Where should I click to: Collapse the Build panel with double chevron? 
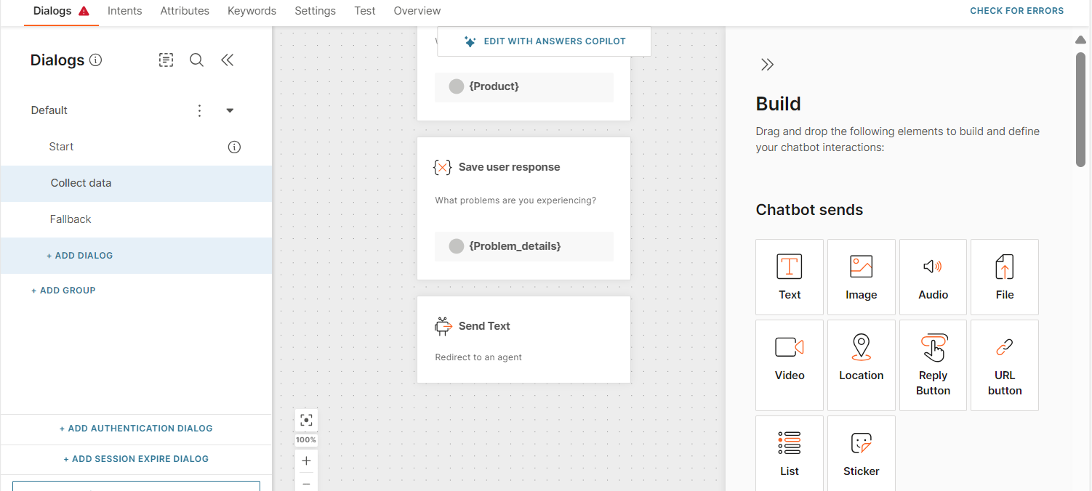(767, 65)
